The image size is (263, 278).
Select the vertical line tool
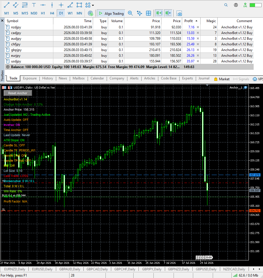coord(52,5)
